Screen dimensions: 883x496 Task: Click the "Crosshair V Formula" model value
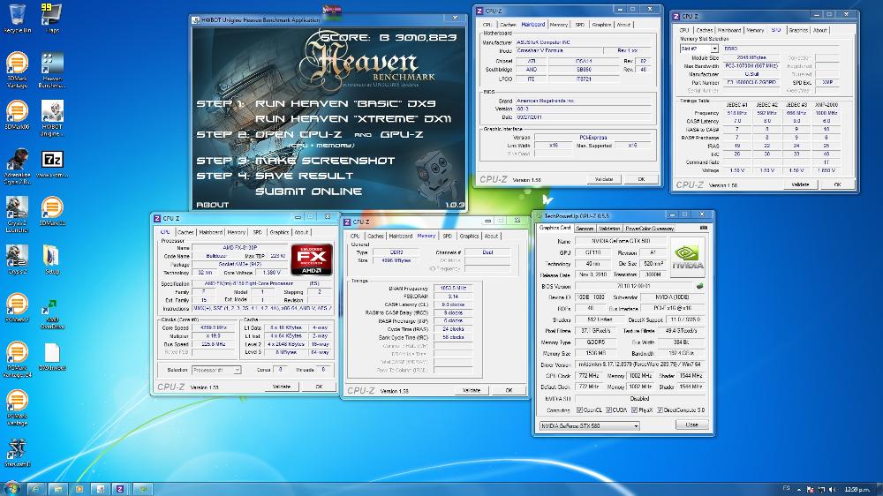coord(558,50)
